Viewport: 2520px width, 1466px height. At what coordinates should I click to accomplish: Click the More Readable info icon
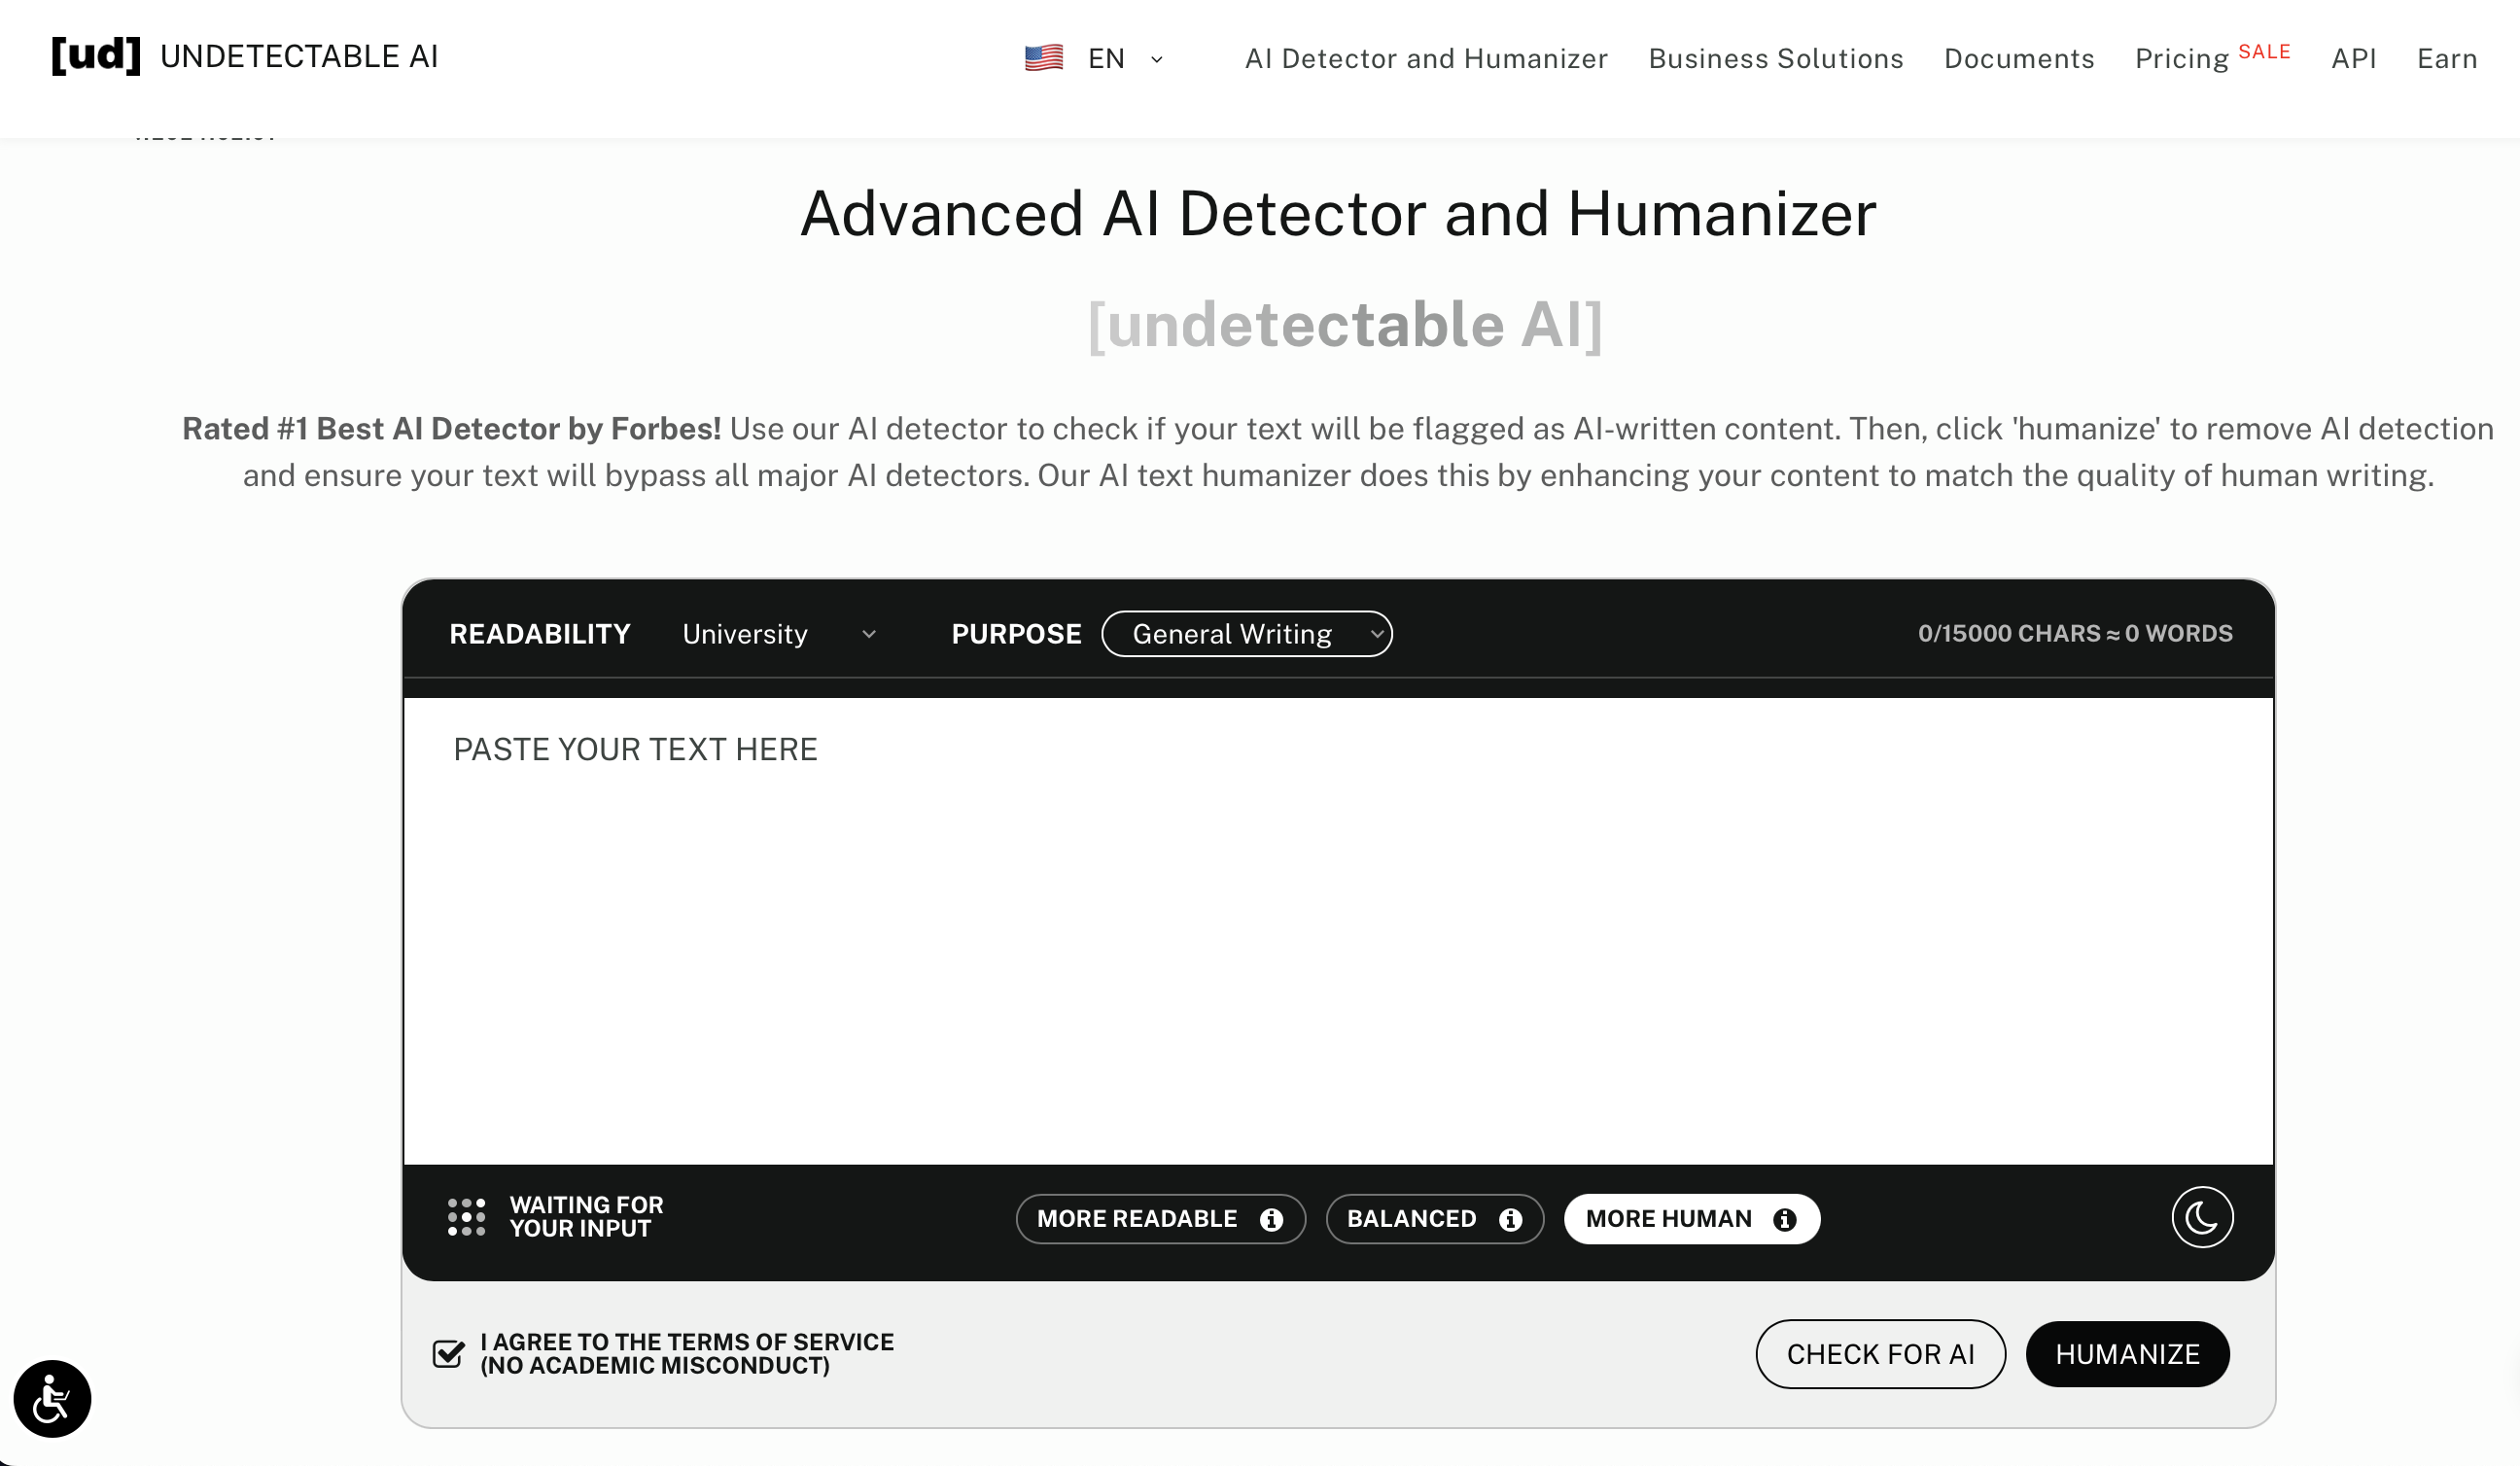coord(1271,1220)
